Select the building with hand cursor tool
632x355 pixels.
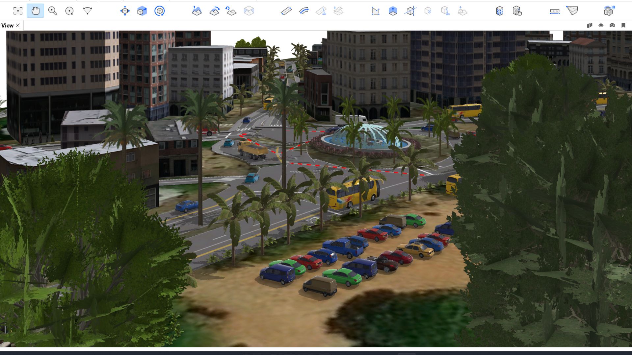(x=517, y=11)
